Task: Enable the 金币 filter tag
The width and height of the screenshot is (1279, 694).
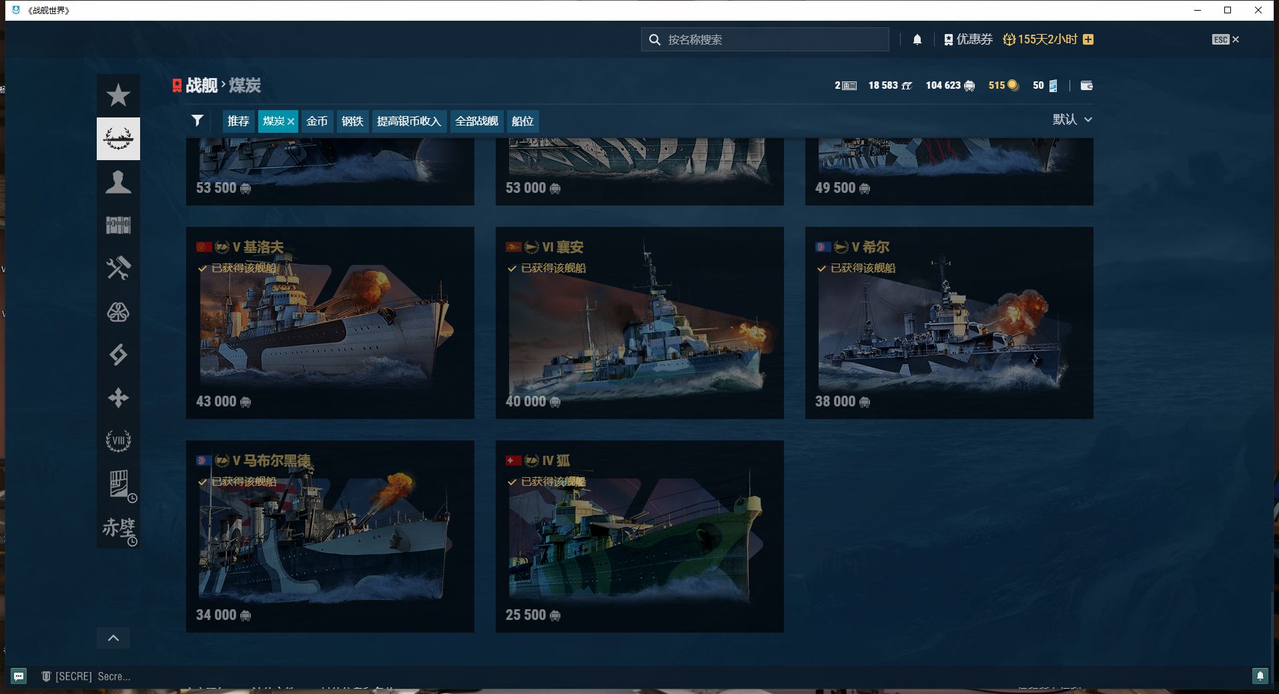Action: pos(317,121)
